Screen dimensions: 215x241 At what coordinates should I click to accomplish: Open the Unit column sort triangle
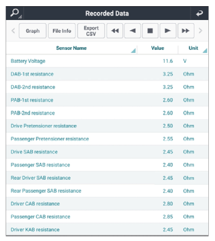pyautogui.click(x=205, y=50)
